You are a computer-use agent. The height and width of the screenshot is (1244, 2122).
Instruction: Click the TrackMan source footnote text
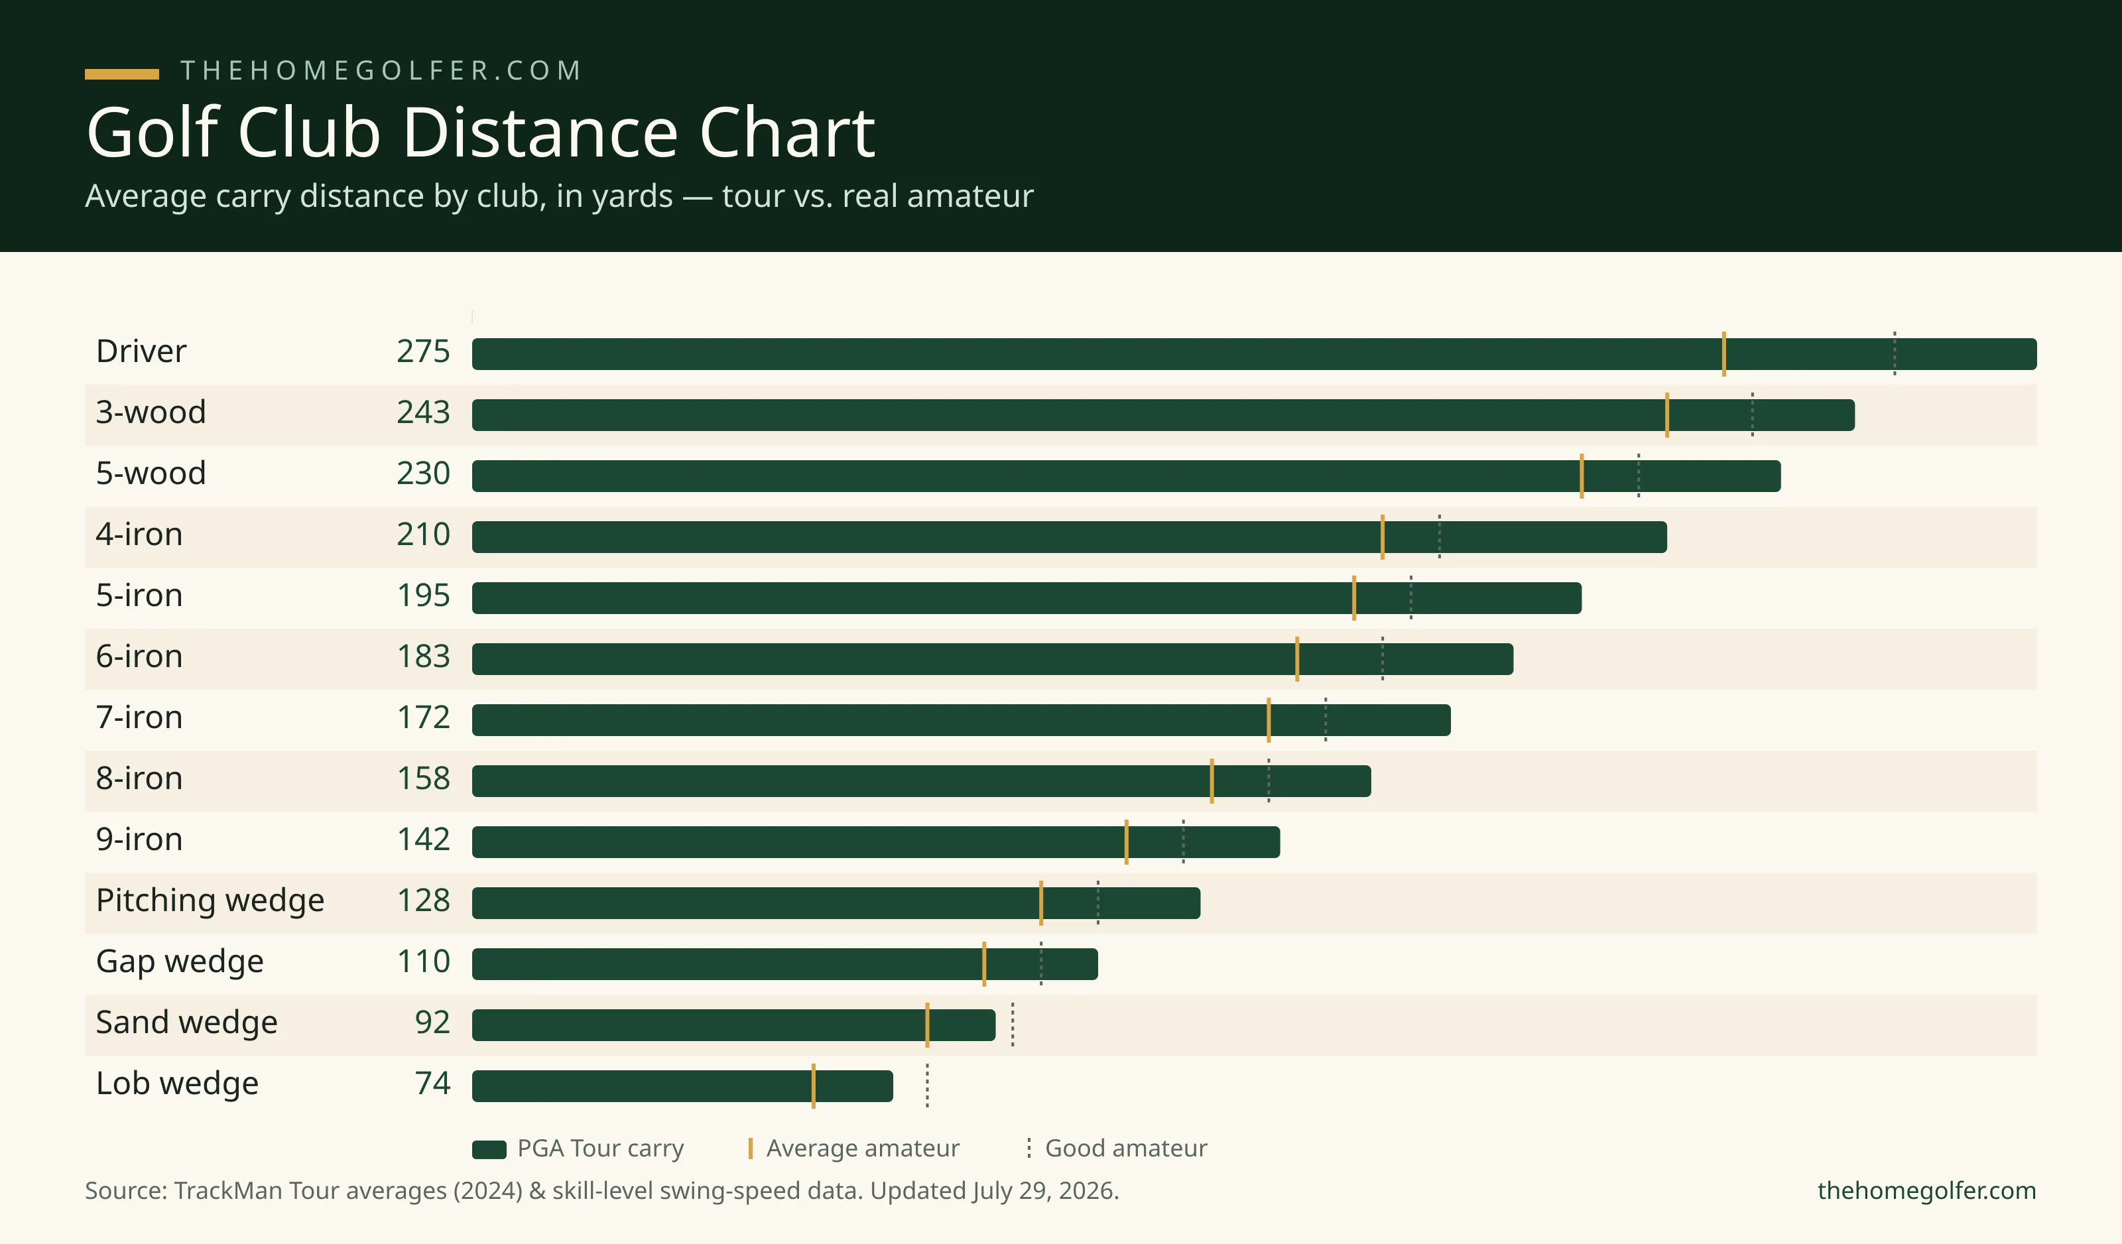602,1191
